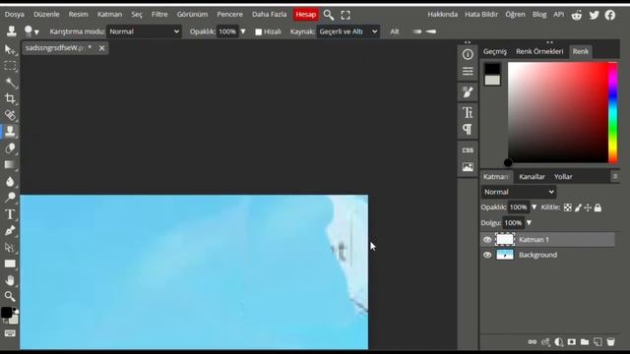
Task: Hide the Katman 1 layer
Action: (487, 240)
